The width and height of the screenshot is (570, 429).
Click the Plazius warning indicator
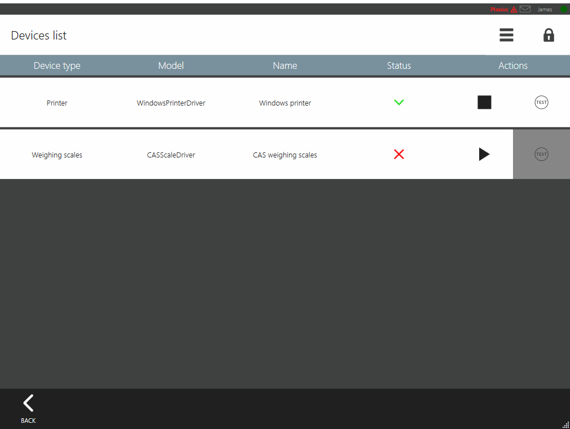[503, 10]
